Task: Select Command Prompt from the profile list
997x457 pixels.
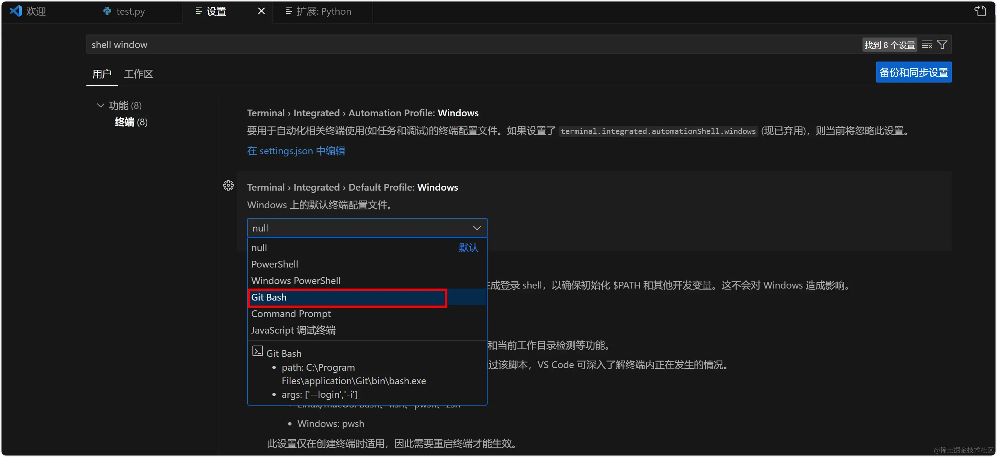Action: click(291, 314)
